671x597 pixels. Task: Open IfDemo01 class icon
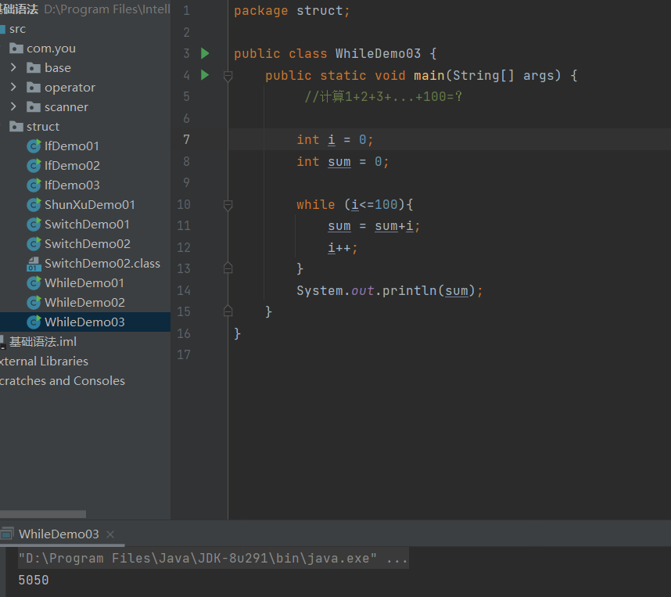[x=34, y=146]
